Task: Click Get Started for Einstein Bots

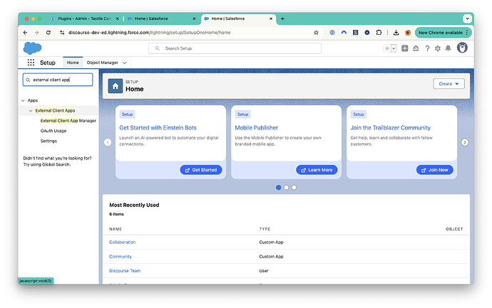Action: coord(201,170)
